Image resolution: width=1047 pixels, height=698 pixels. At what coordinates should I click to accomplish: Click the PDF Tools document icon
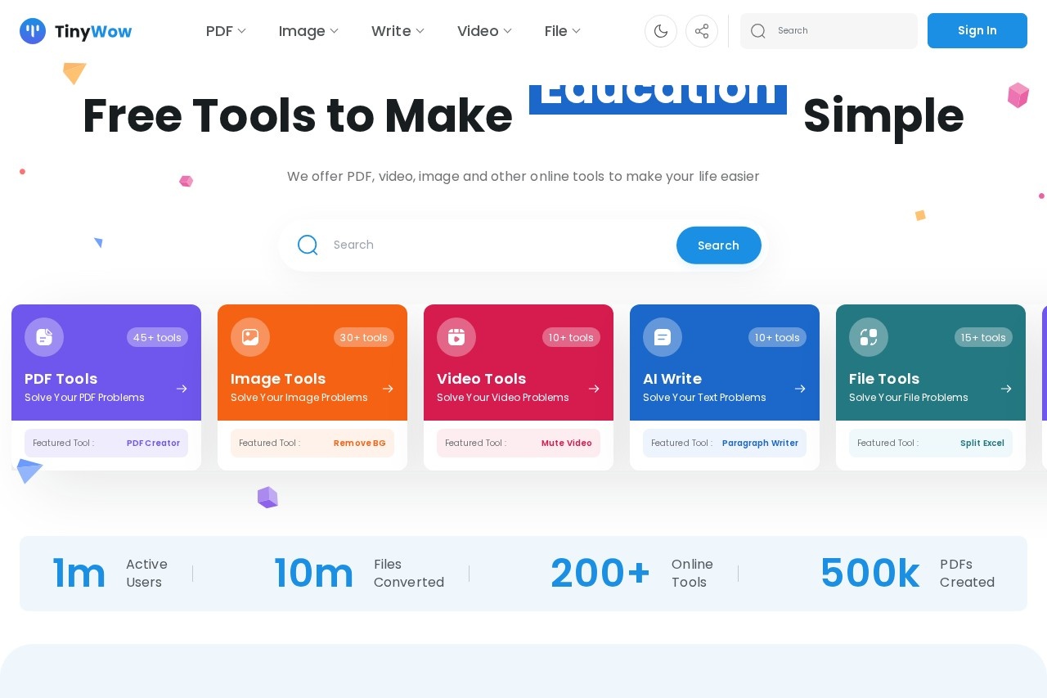[x=44, y=337]
